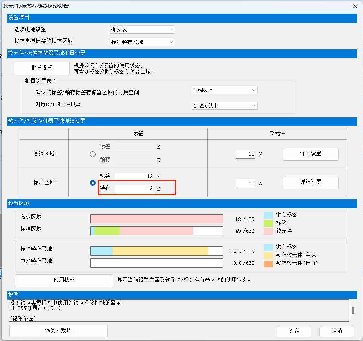The width and height of the screenshot is (363, 341).
Task: Focus the 标准区域 软元件 field showing 35
Action: (246, 183)
